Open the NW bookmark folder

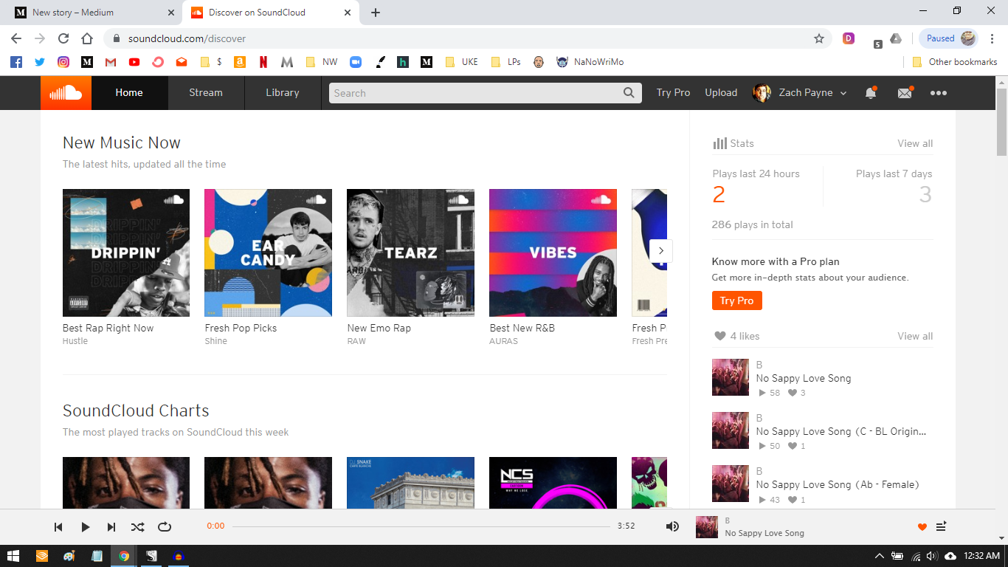(322, 62)
